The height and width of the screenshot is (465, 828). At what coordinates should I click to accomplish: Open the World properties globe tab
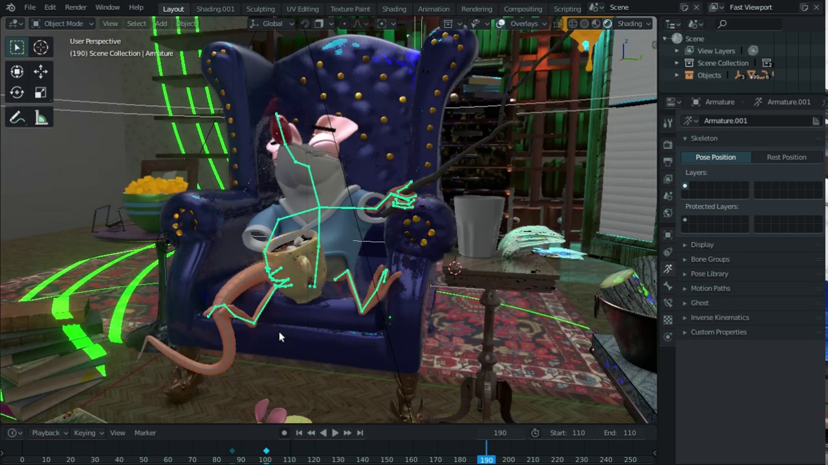click(668, 213)
